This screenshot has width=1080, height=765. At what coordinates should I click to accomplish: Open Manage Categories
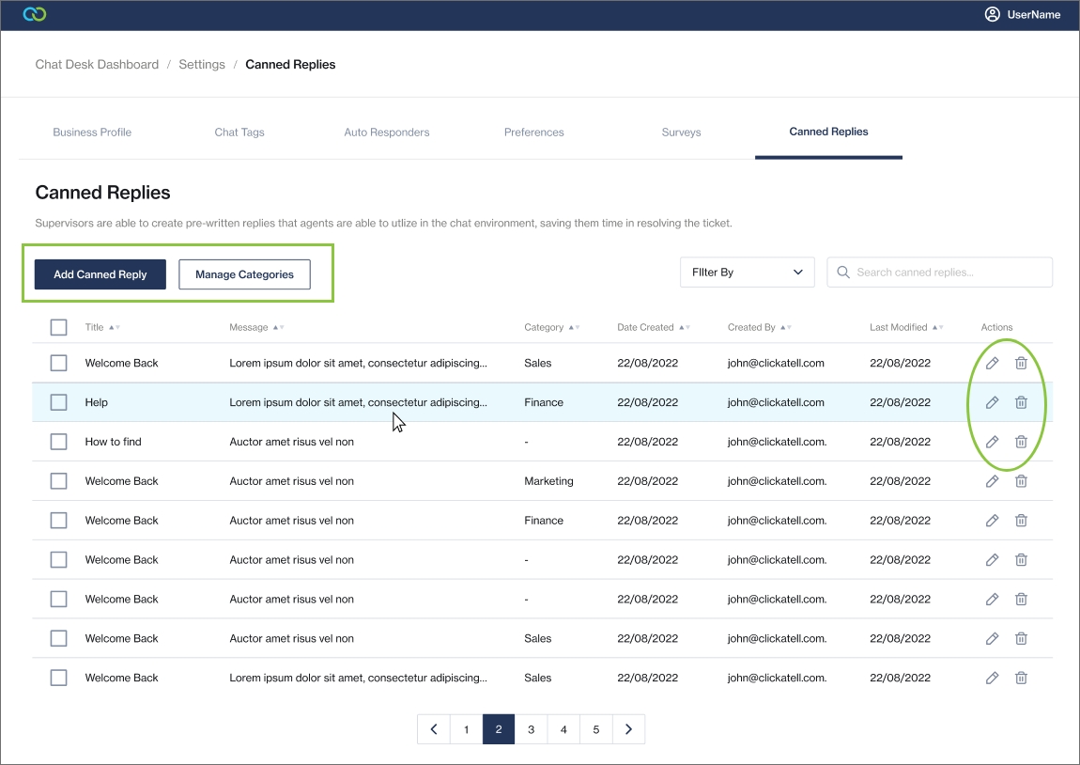point(244,274)
